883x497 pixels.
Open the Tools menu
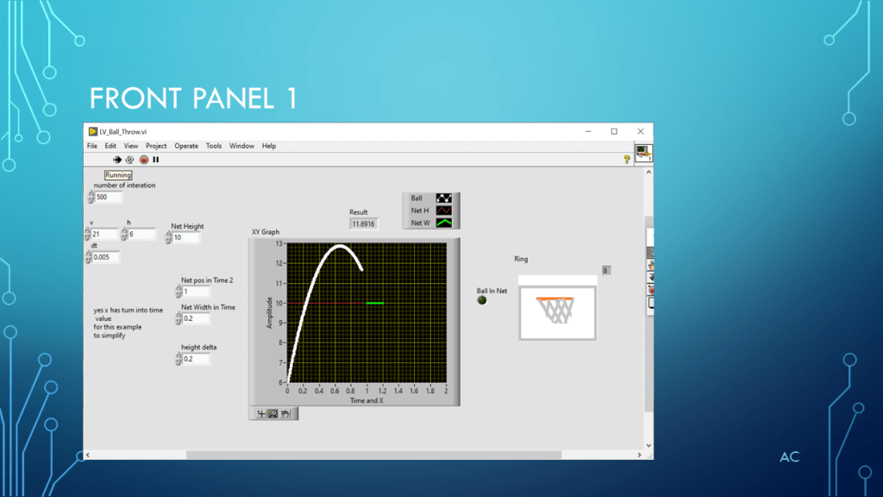[x=214, y=146]
